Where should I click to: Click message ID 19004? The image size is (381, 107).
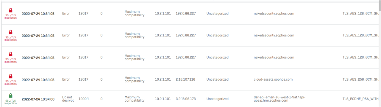pos(83,99)
